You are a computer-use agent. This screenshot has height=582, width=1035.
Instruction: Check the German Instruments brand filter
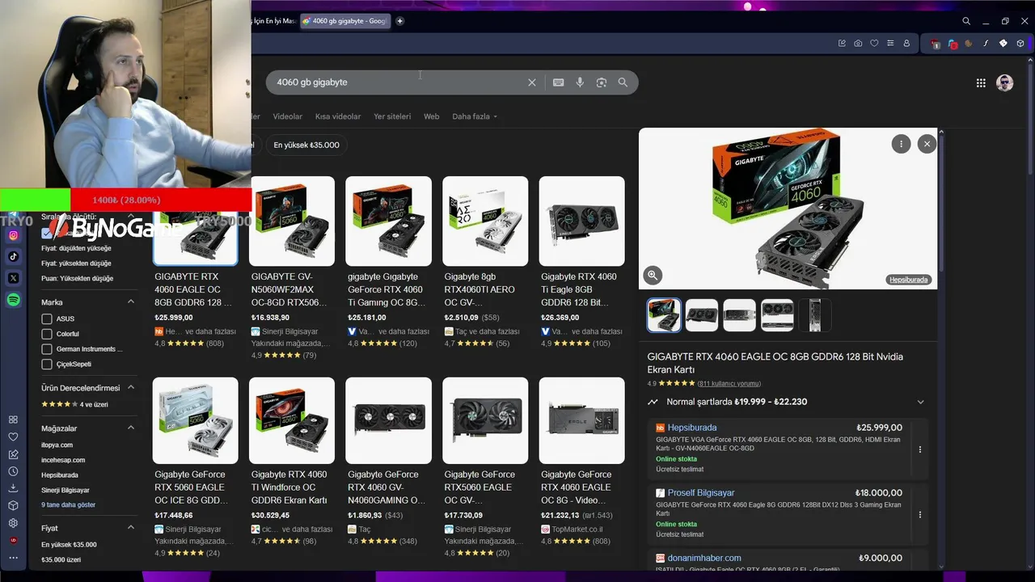point(47,349)
